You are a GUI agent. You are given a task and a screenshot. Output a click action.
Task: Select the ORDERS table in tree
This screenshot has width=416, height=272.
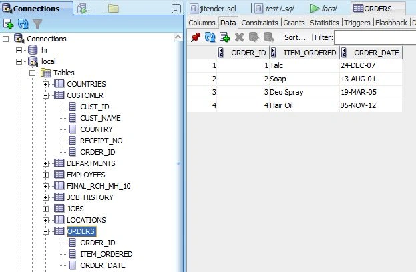pos(81,231)
